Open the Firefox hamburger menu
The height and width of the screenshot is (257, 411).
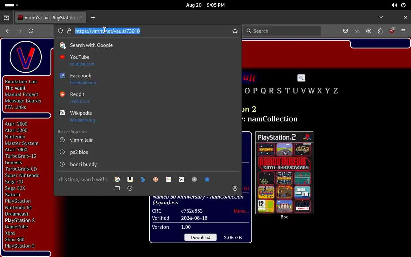pos(403,31)
